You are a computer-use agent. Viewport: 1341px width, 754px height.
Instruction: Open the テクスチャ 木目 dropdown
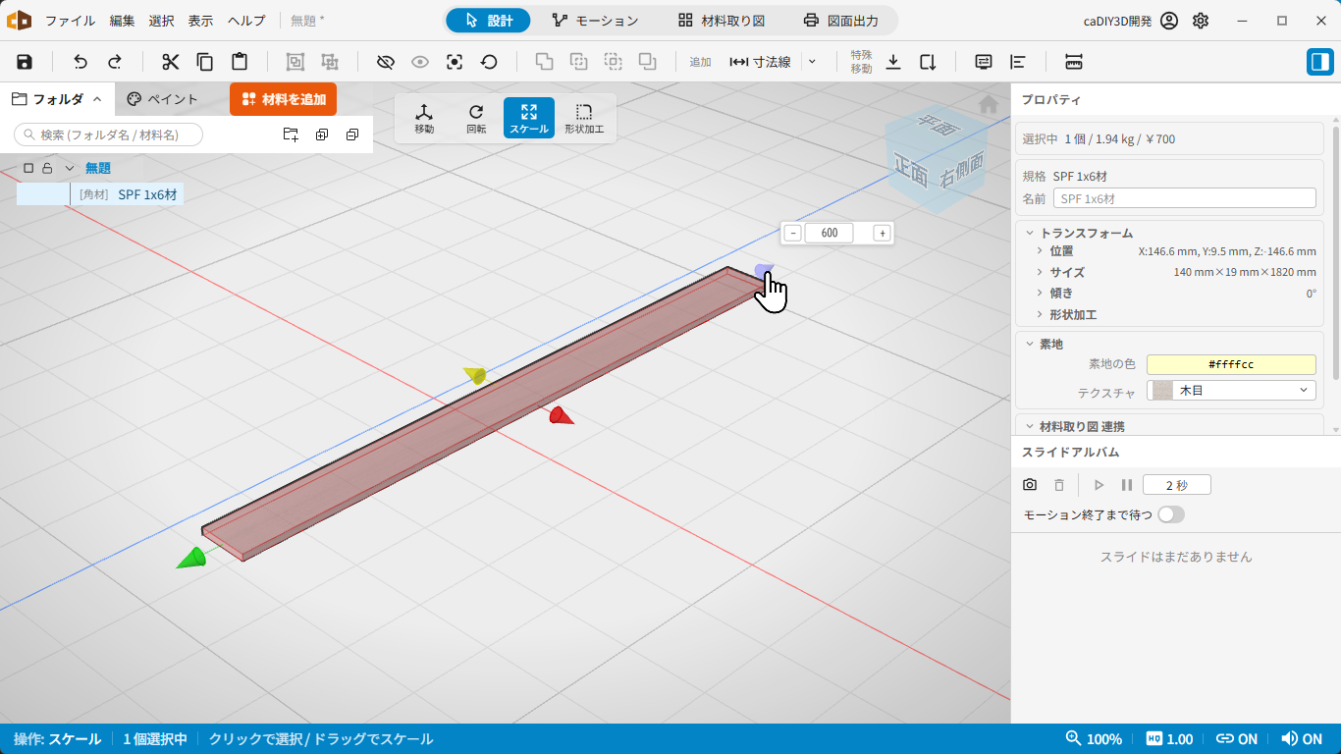[x=1231, y=391]
